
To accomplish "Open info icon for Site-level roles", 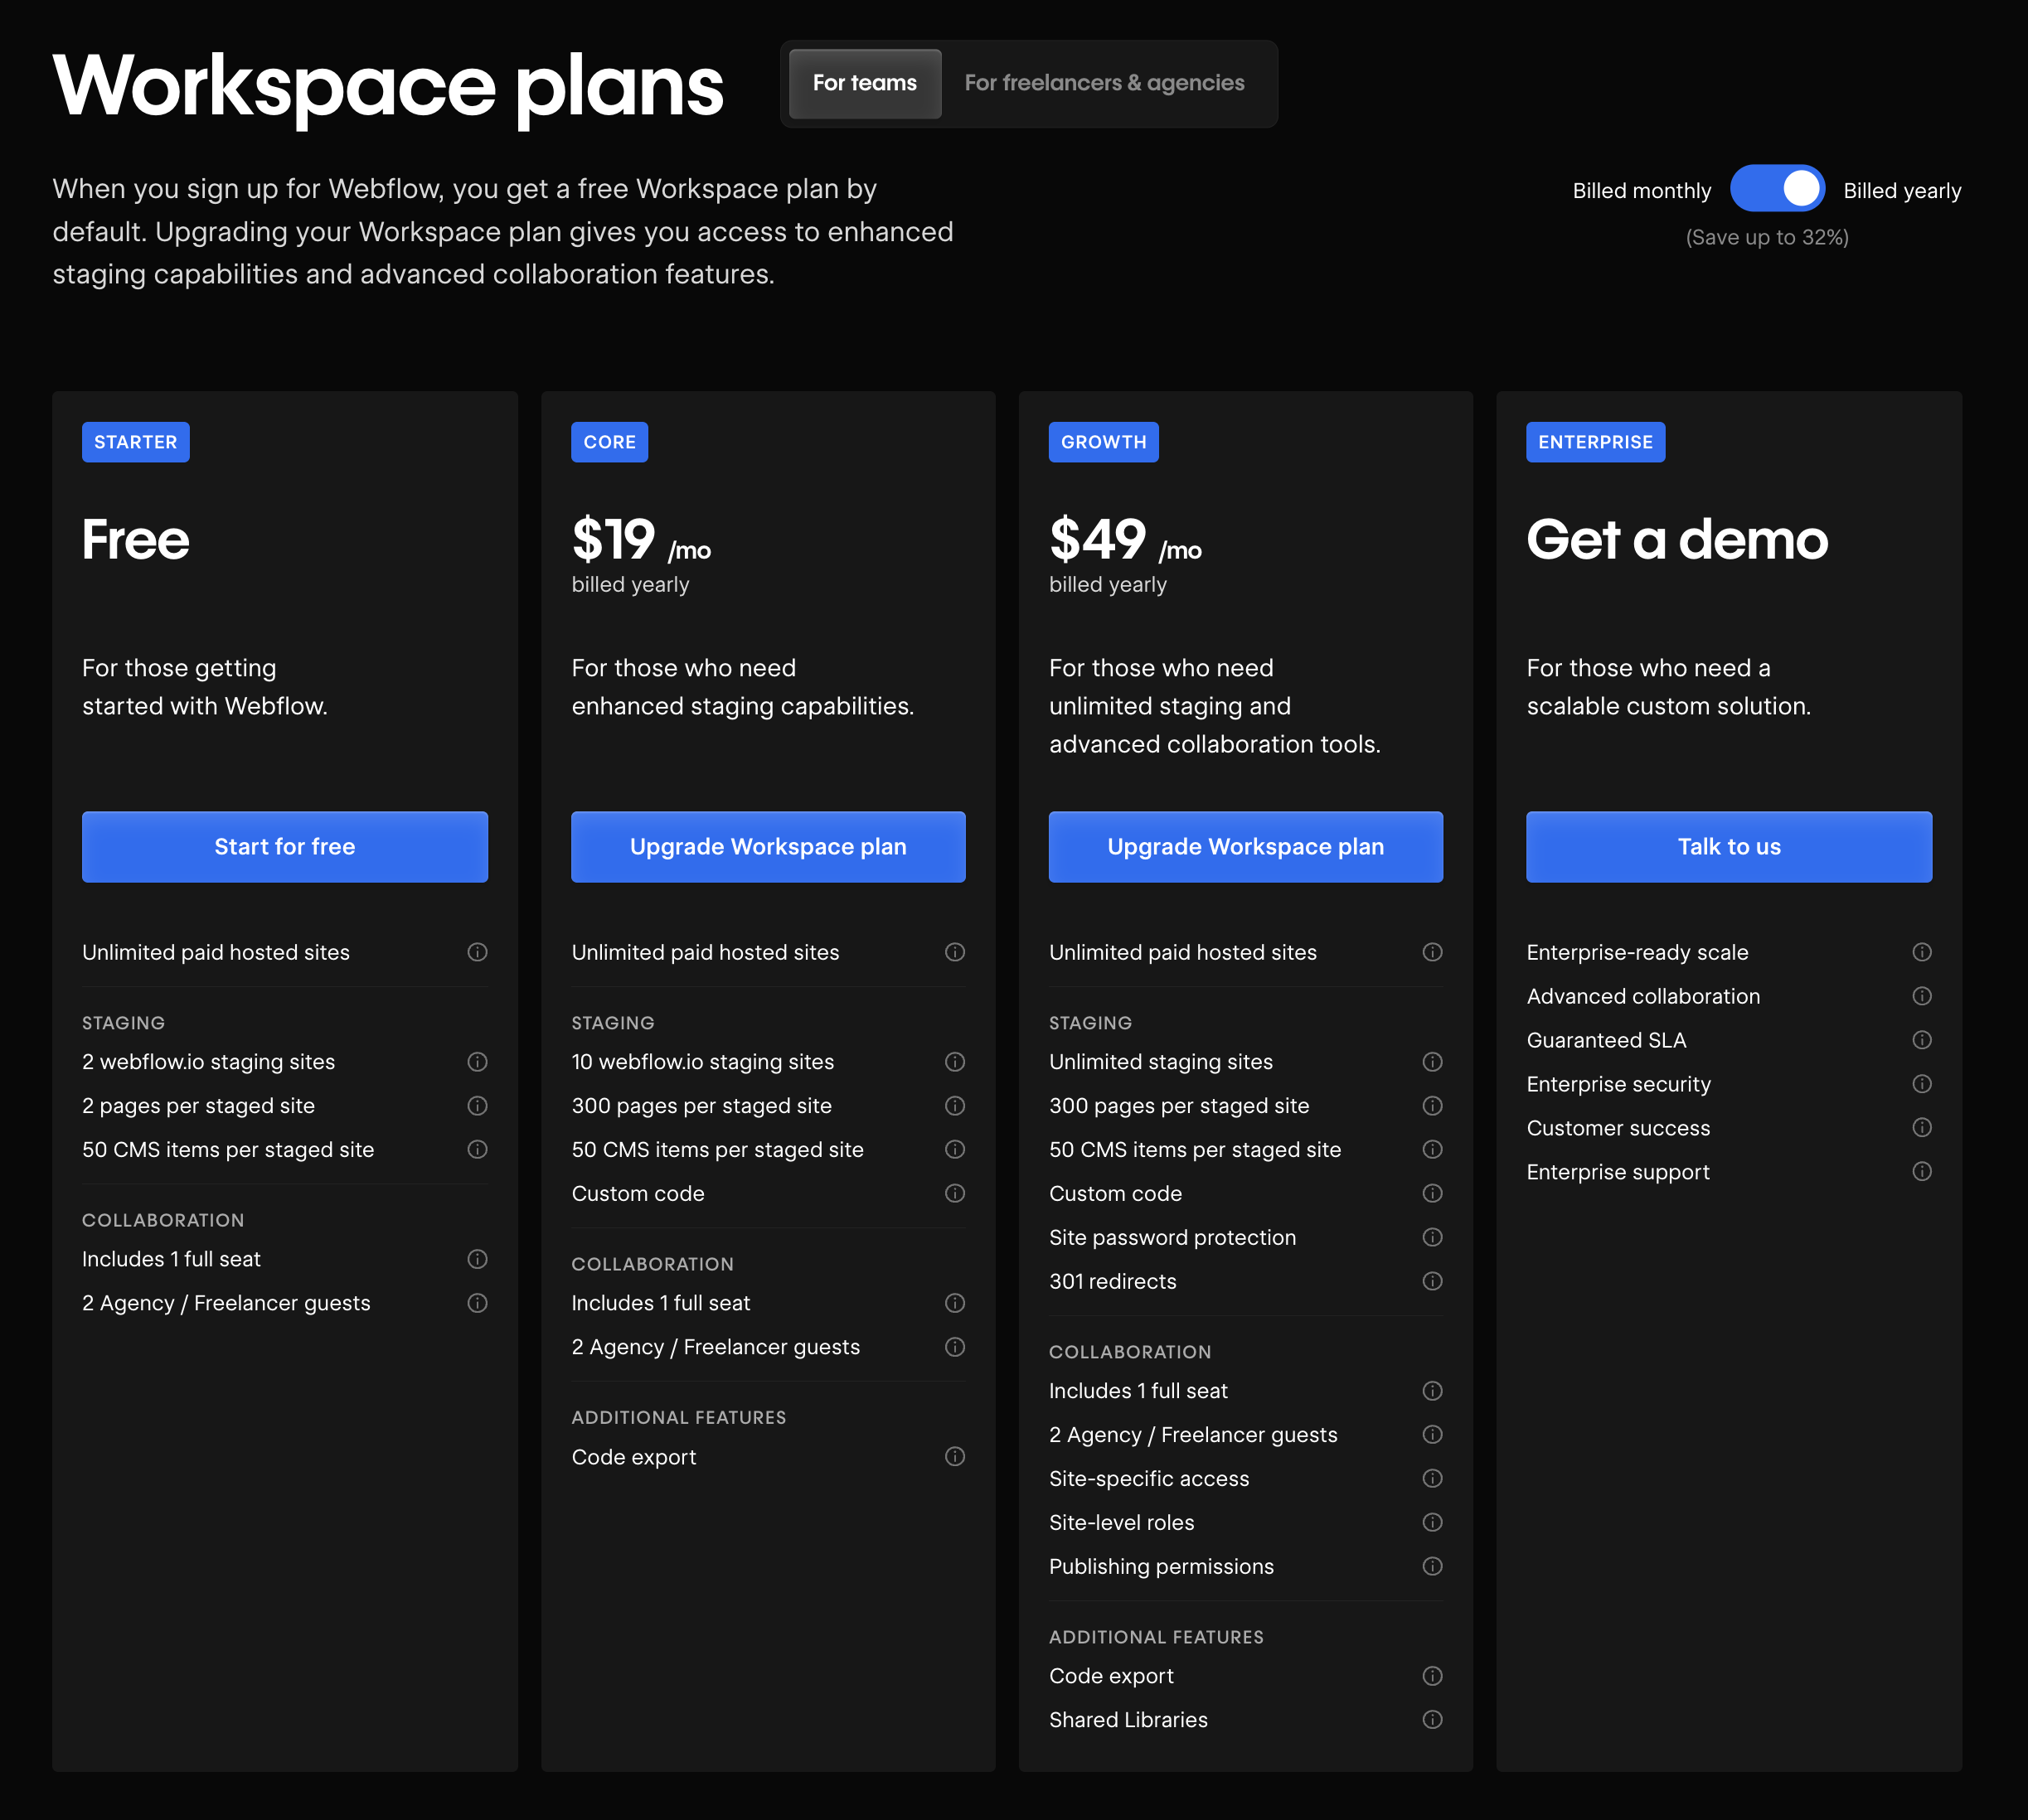I will 1433,1523.
